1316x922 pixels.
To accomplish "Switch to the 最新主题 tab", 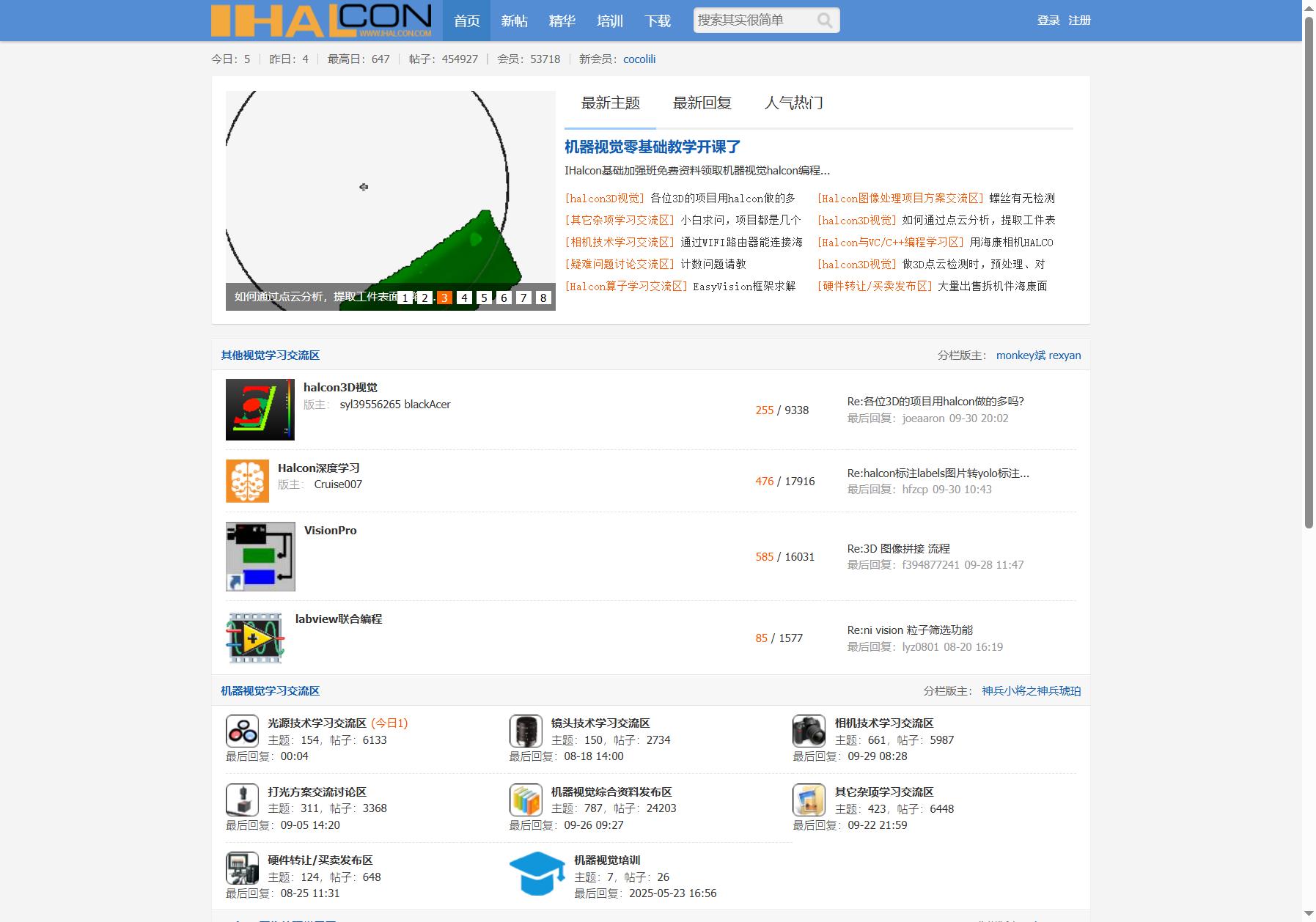I will [x=610, y=103].
